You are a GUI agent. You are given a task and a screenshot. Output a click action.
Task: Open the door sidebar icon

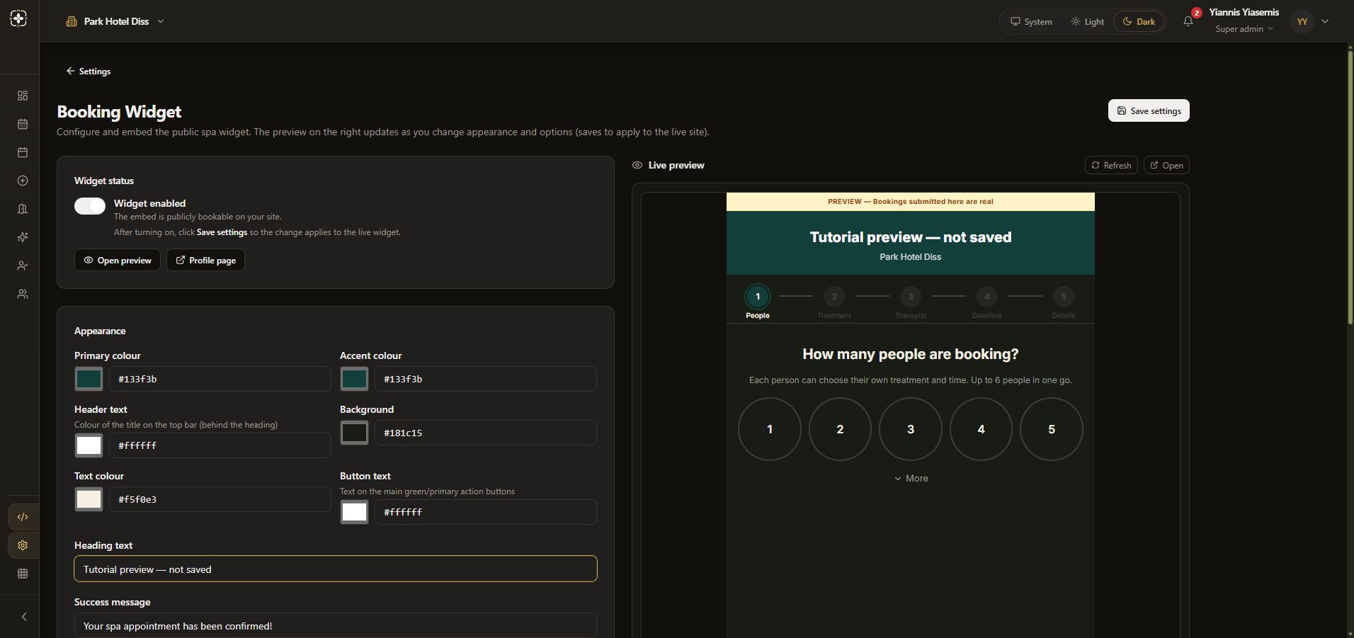pyautogui.click(x=23, y=209)
